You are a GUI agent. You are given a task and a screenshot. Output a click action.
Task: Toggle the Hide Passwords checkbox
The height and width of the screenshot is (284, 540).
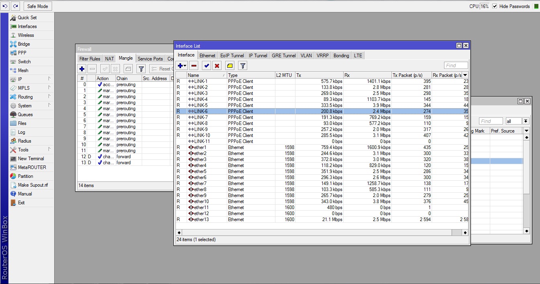(495, 6)
